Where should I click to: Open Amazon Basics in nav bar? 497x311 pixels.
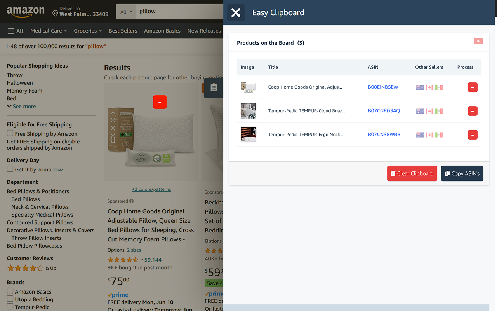(162, 31)
